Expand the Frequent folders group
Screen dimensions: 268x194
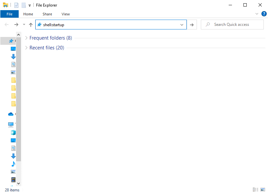click(27, 38)
